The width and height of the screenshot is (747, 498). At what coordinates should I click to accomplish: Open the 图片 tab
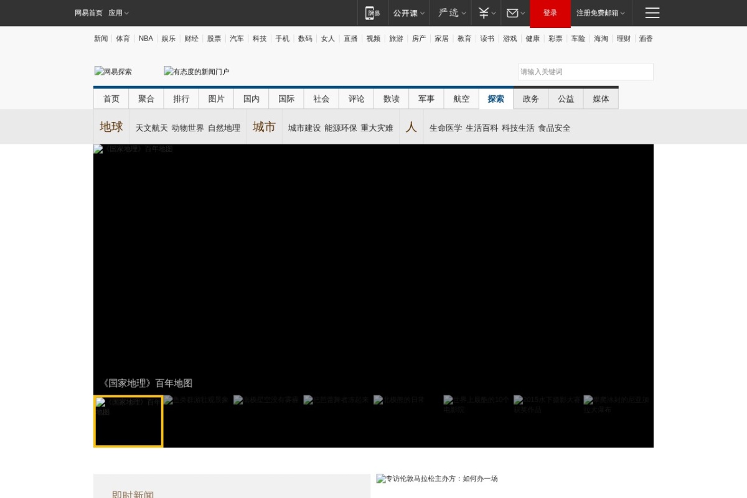pyautogui.click(x=217, y=99)
